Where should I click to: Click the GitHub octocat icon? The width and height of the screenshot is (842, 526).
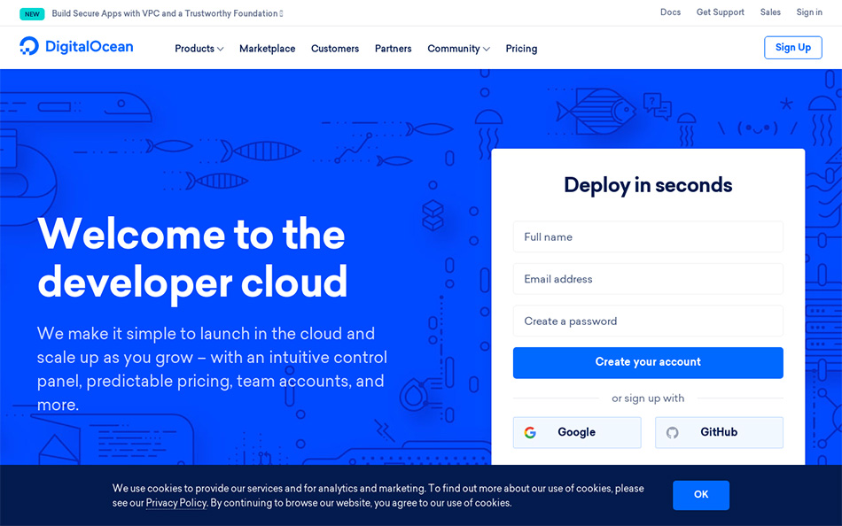[x=673, y=433]
